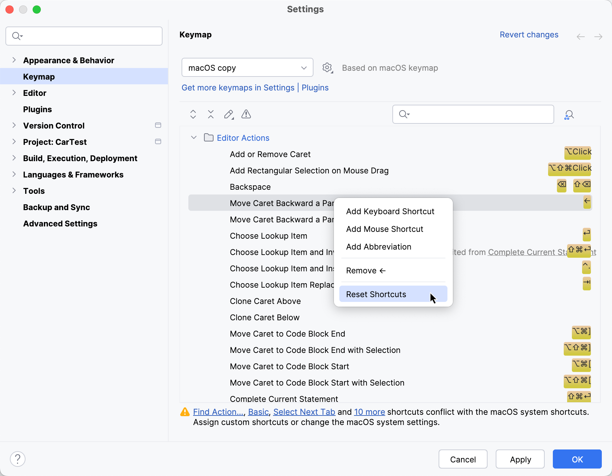Expand all items in the actions tree

pyautogui.click(x=193, y=114)
